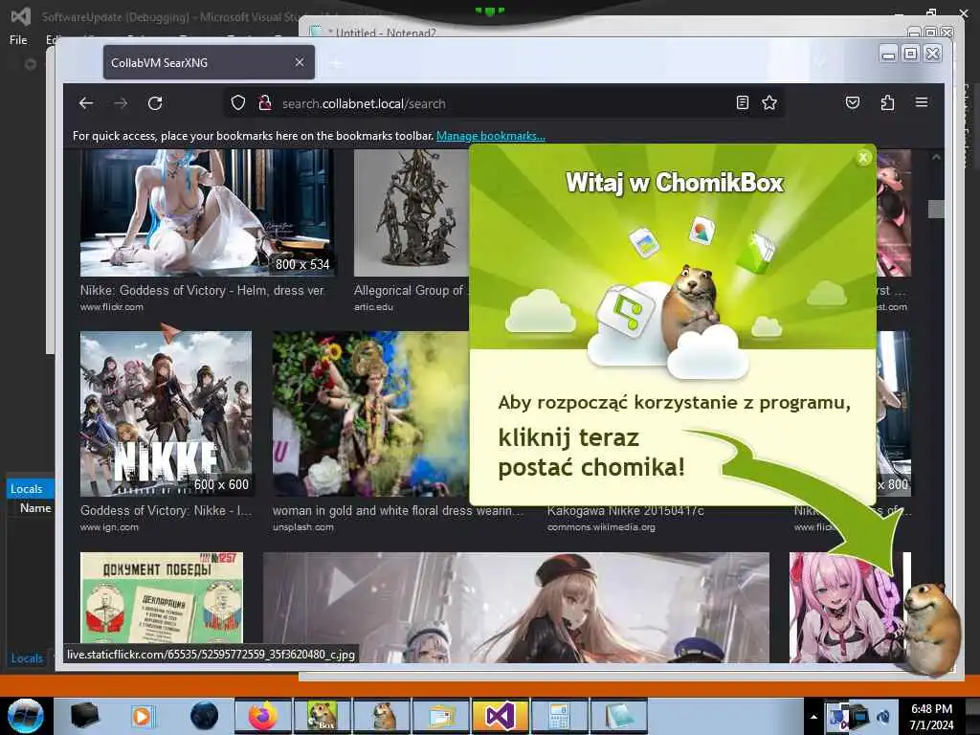Open the hamster taskbar icon beside ChomikBox
This screenshot has width=980, height=735.
click(x=382, y=716)
